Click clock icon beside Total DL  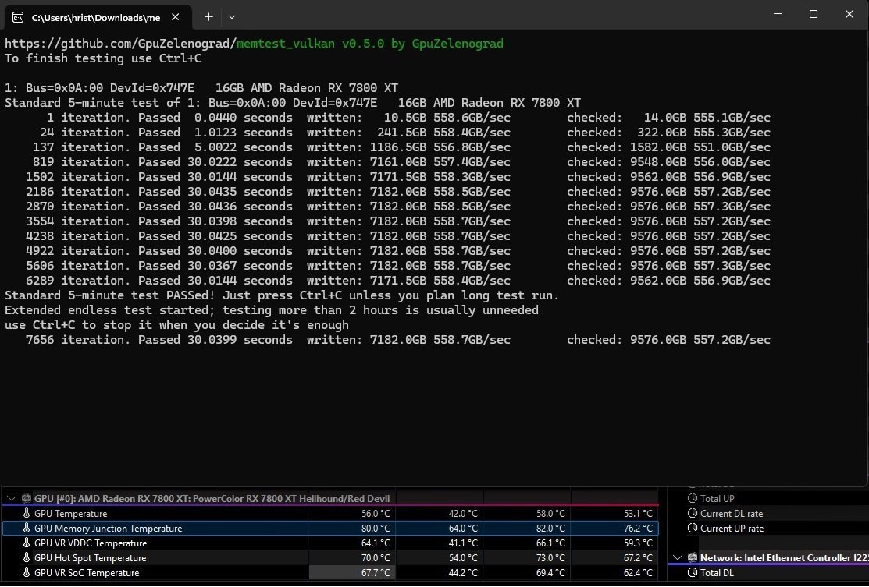pyautogui.click(x=693, y=573)
